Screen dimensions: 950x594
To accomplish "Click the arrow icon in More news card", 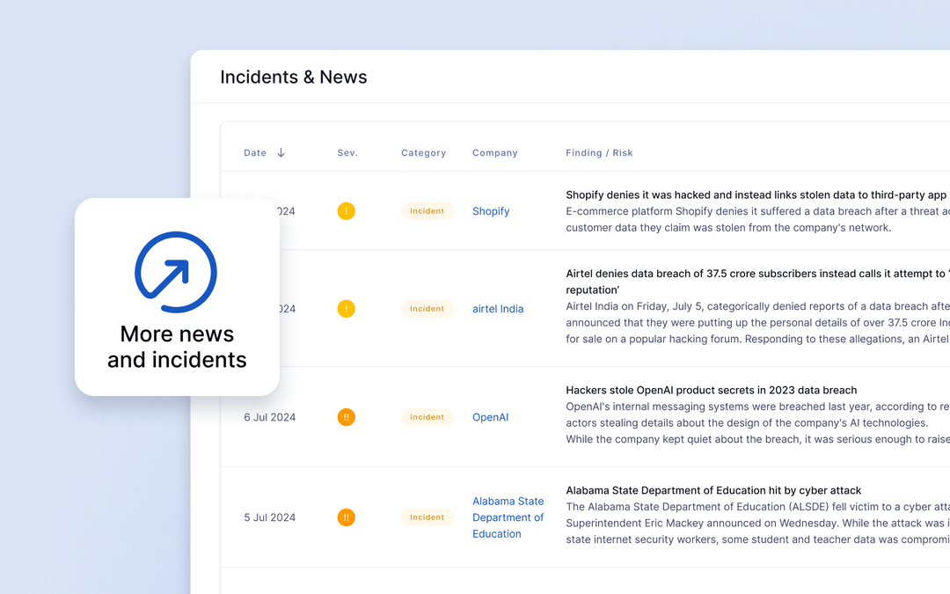I will (176, 273).
